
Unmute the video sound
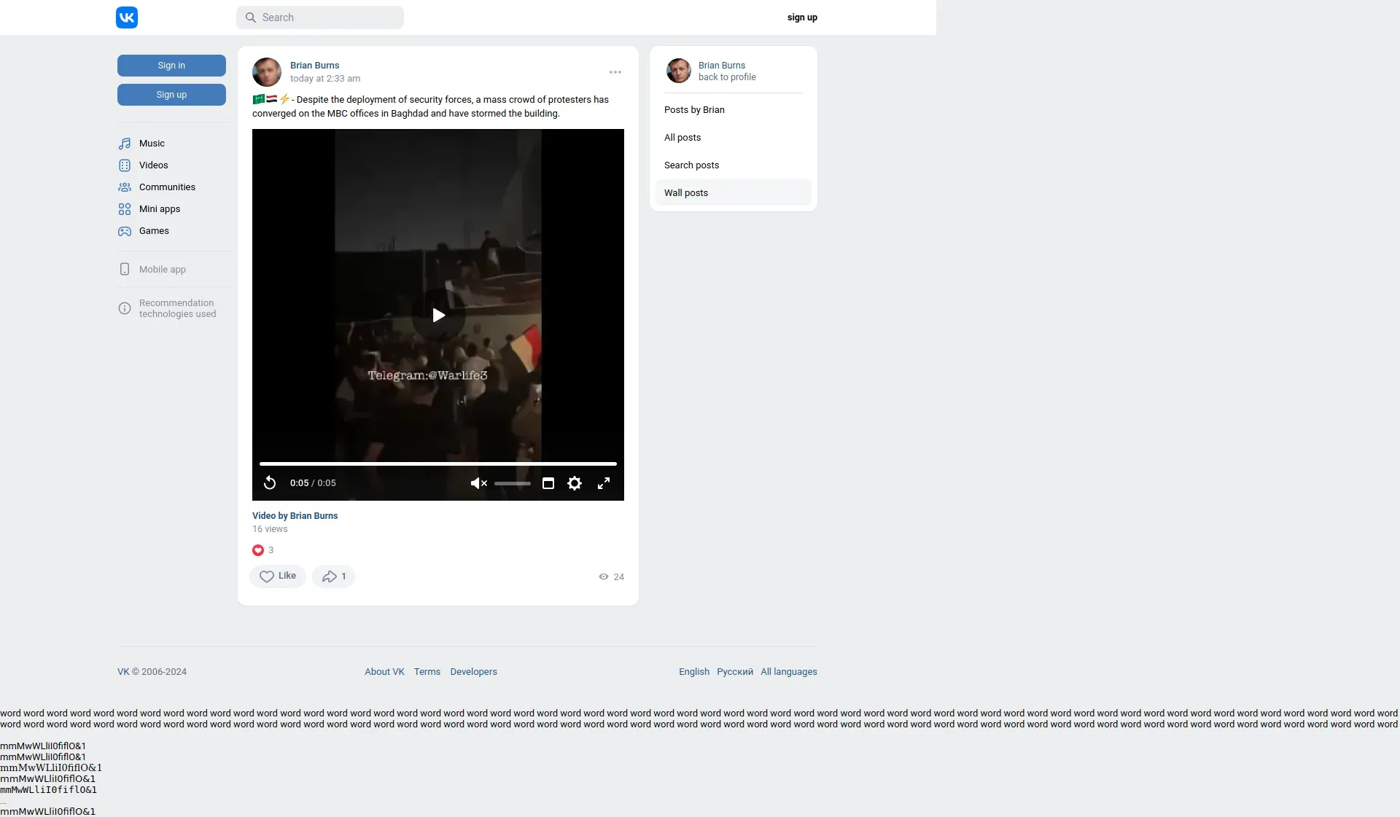(x=478, y=483)
